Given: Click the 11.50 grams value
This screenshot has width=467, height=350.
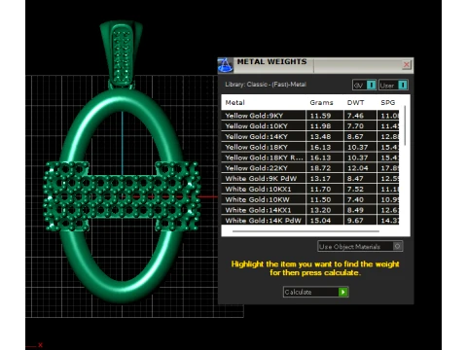Looking at the screenshot, I should 320,199.
